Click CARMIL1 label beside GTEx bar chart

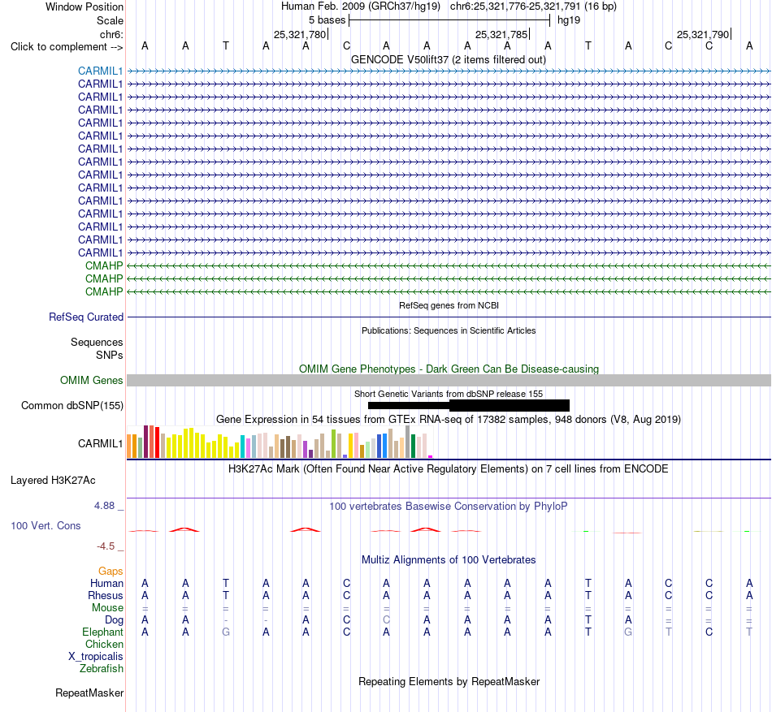click(x=100, y=443)
